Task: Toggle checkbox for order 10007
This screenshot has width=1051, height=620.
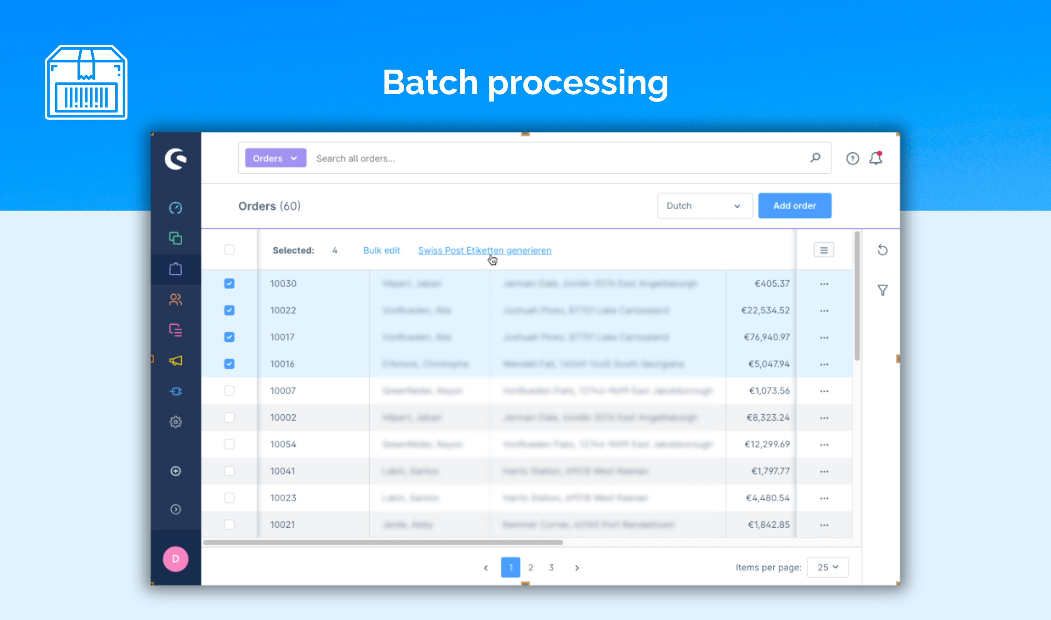Action: click(x=229, y=391)
